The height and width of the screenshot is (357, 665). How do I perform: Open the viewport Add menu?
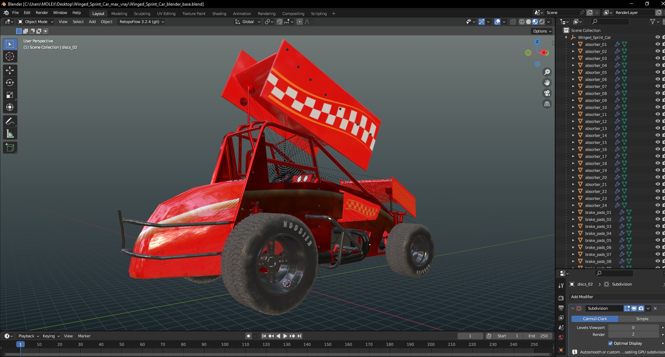(92, 22)
